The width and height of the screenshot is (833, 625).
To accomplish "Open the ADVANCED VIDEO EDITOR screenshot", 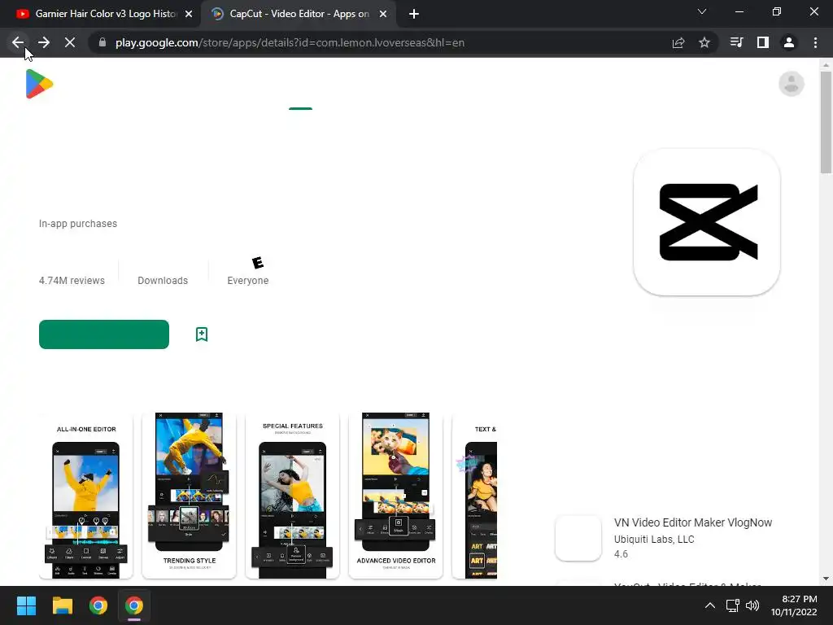I will coord(396,496).
